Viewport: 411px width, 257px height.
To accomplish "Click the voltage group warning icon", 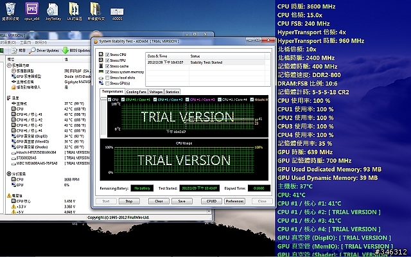I will click(x=9, y=195).
